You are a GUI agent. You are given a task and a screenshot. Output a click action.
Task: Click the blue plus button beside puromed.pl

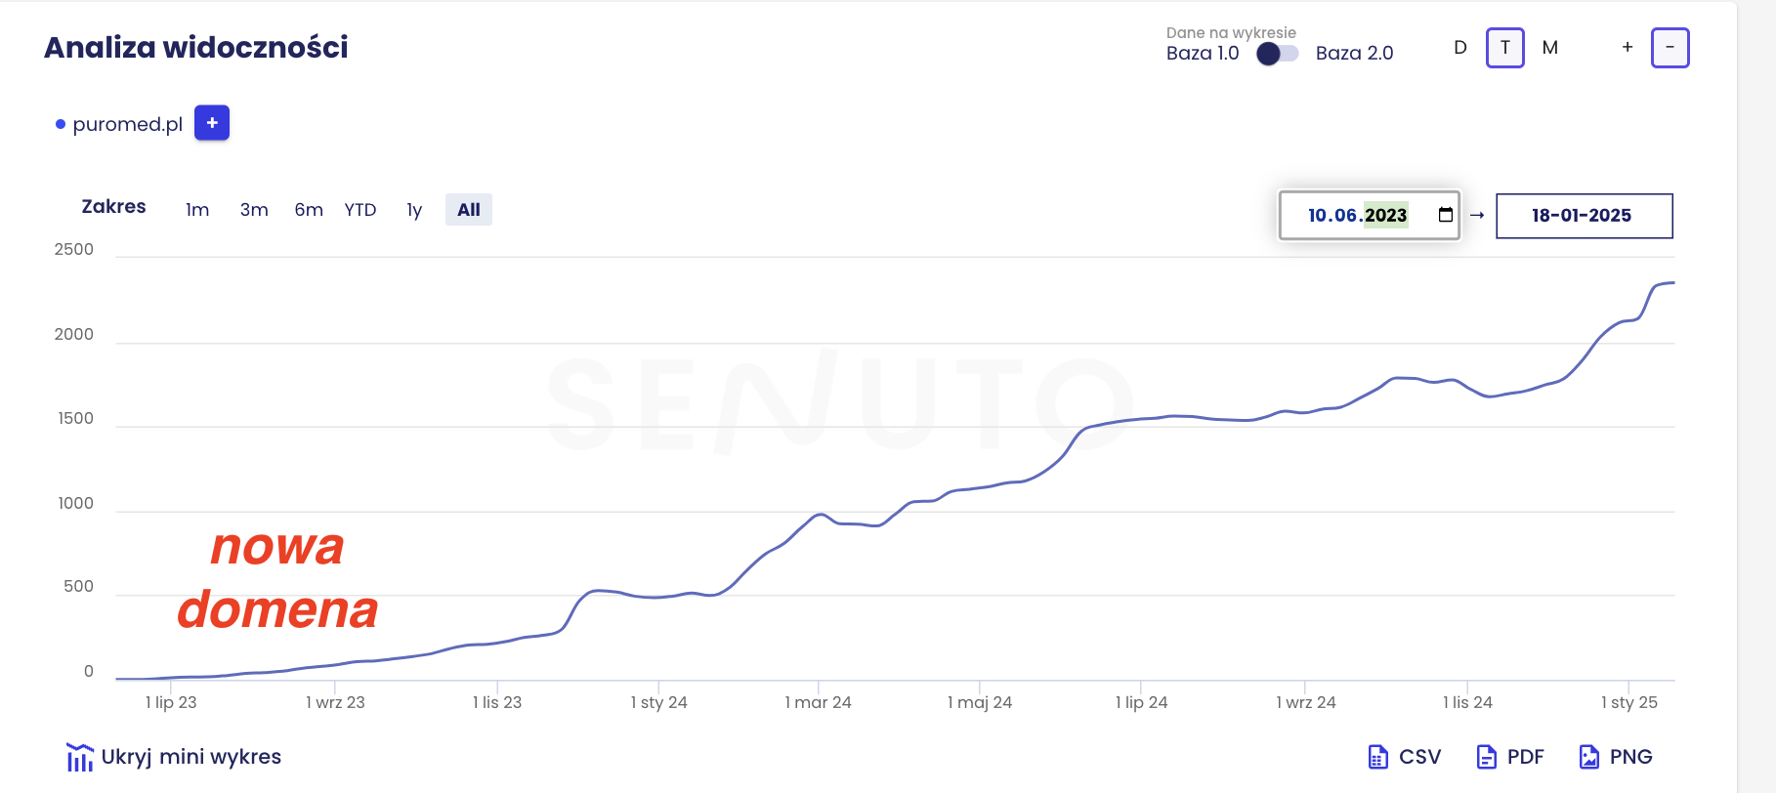212,123
